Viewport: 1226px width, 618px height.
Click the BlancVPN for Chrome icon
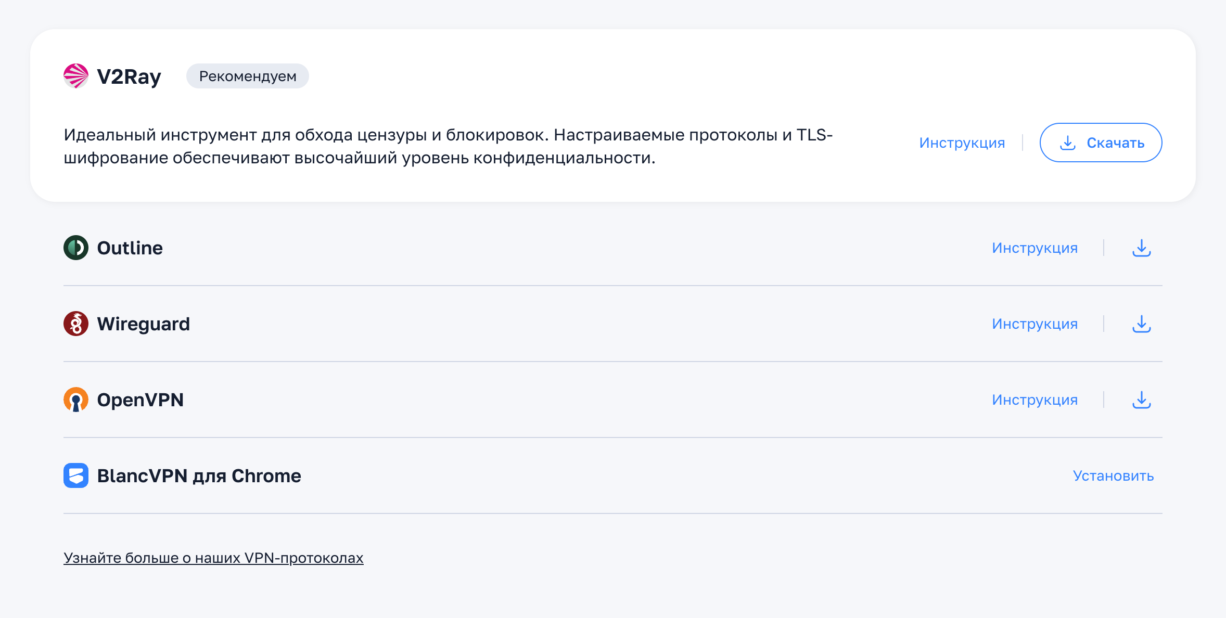tap(76, 475)
